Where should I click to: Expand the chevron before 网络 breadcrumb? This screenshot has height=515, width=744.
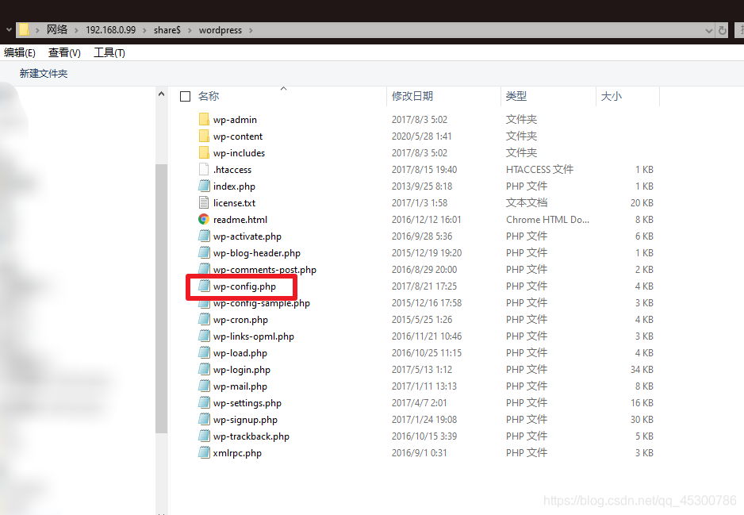pyautogui.click(x=37, y=30)
